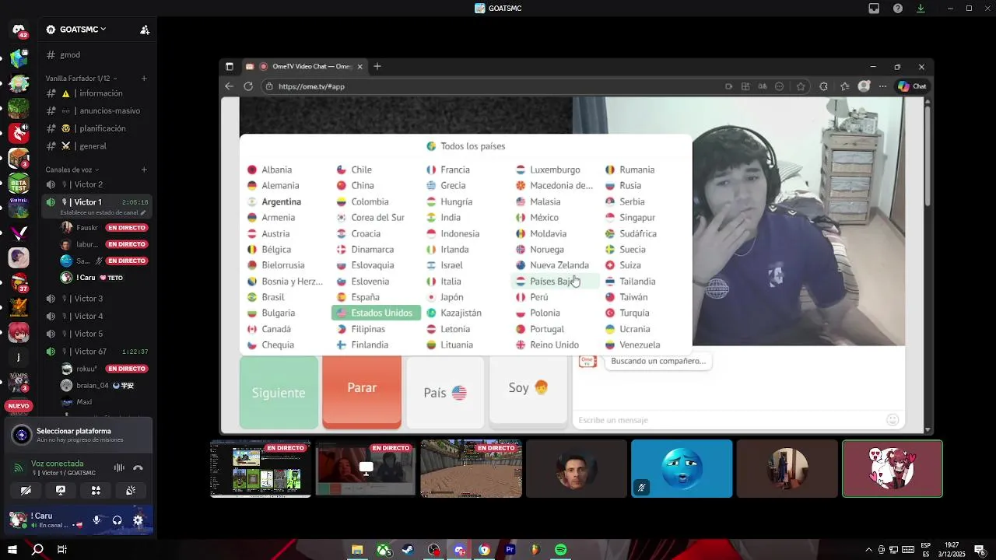This screenshot has height=560, width=996.
Task: Create channel in Vanilla Farfador category
Action: pos(145,79)
